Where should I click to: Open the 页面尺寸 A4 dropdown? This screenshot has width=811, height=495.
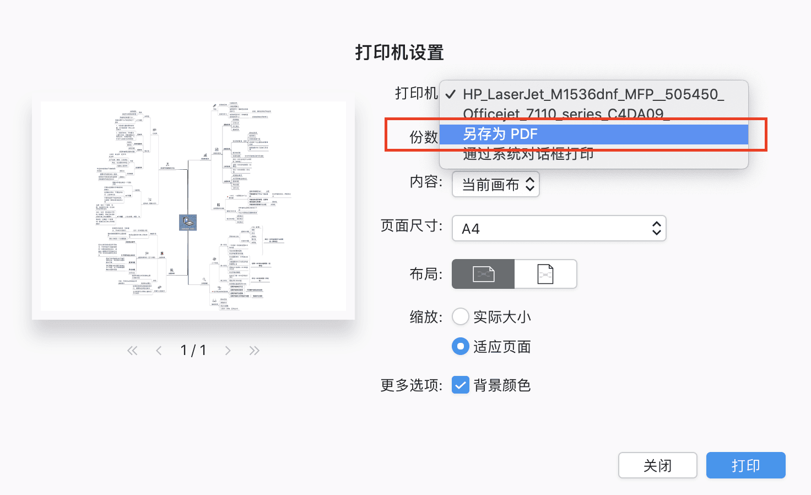pos(559,228)
